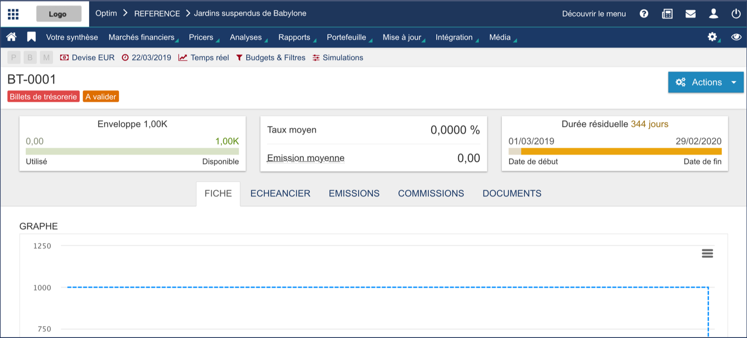This screenshot has height=338, width=747.
Task: Open the settings gear dropdown
Action: pos(713,37)
